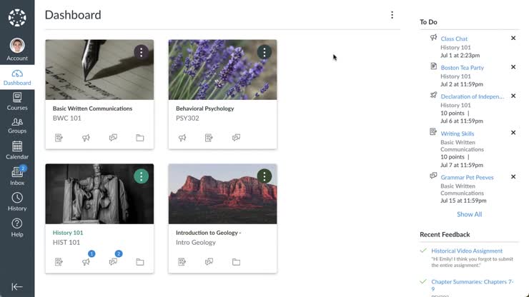Click the assignment icon beside Boston Tea Party
This screenshot has width=529, height=297.
(x=433, y=66)
